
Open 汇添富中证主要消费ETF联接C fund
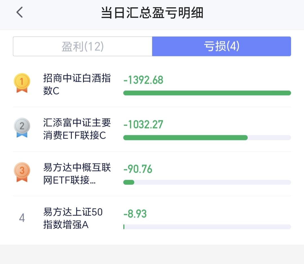pos(77,129)
